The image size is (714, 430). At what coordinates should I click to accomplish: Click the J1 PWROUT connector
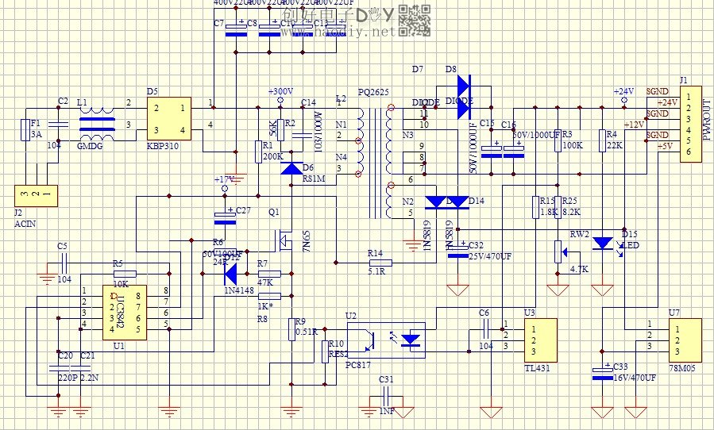(x=690, y=128)
